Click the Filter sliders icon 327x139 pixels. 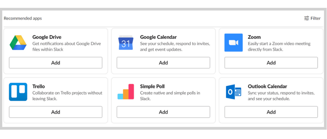[x=307, y=18]
